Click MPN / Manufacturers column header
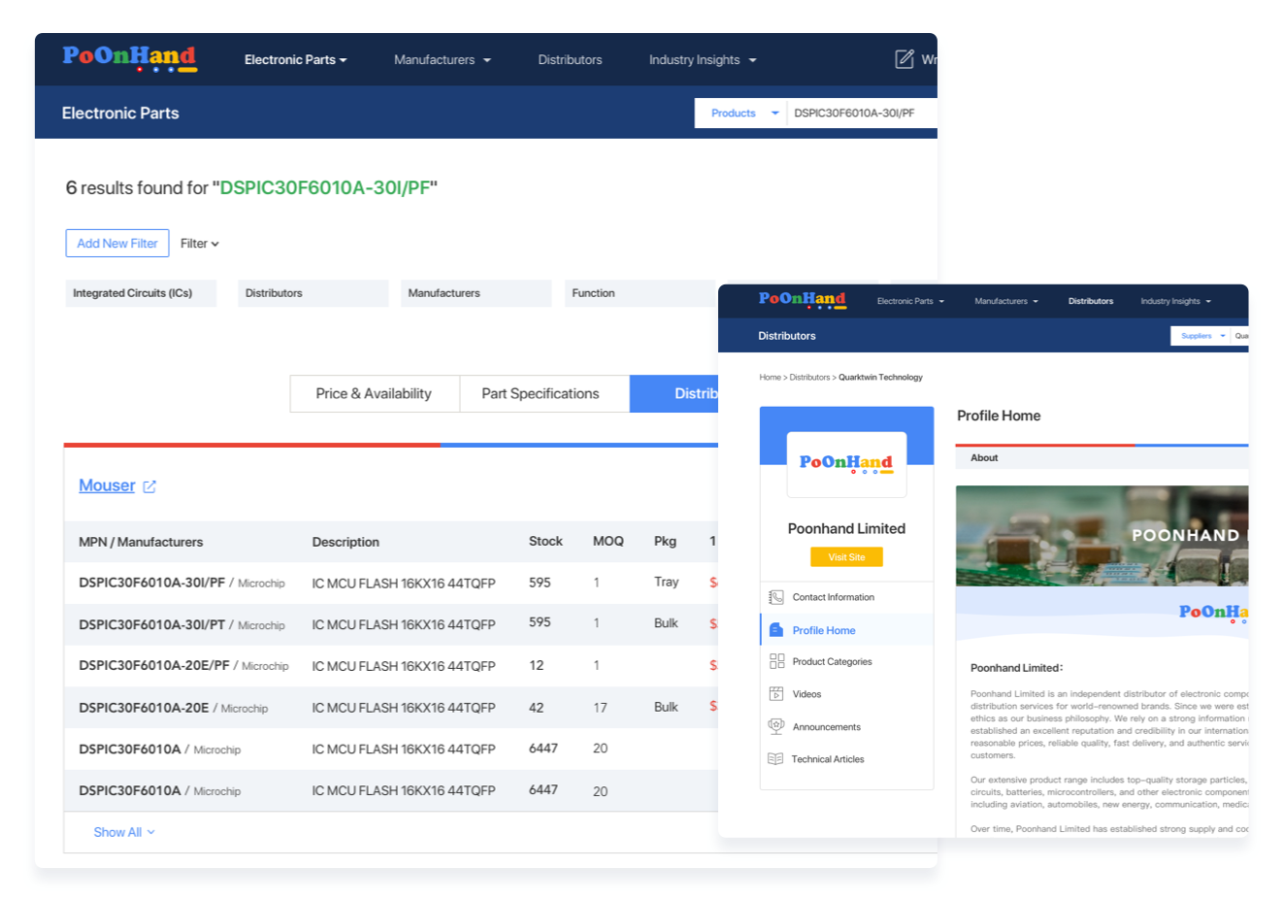 141,542
